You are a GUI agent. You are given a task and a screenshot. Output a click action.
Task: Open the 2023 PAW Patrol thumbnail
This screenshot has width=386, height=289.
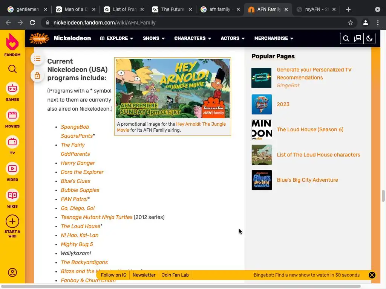[x=262, y=105]
